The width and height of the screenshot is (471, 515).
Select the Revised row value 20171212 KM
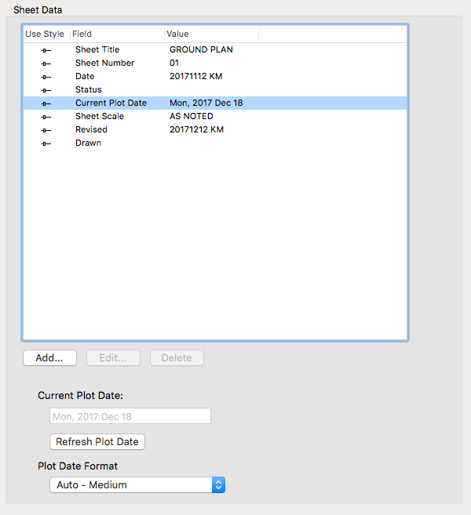click(196, 129)
